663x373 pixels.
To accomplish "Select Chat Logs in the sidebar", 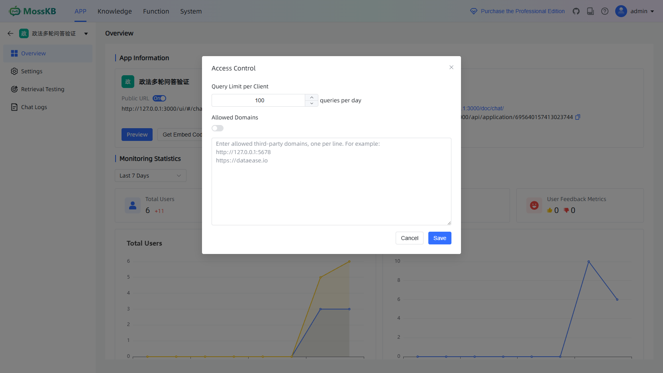I will pyautogui.click(x=48, y=107).
